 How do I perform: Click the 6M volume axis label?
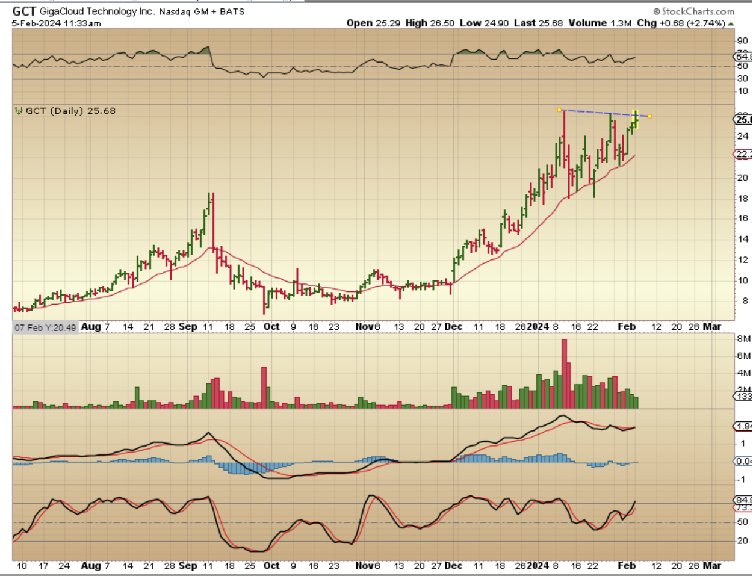coord(743,356)
